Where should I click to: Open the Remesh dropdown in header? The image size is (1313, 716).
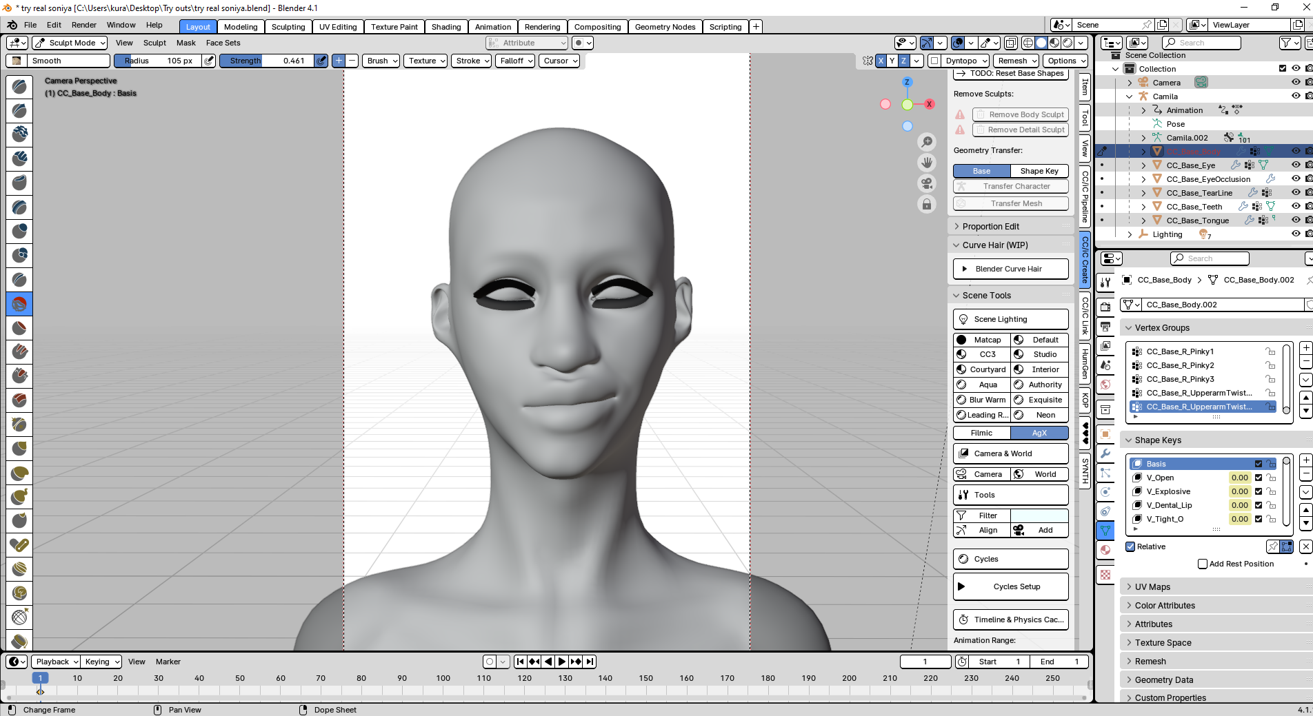point(1016,61)
